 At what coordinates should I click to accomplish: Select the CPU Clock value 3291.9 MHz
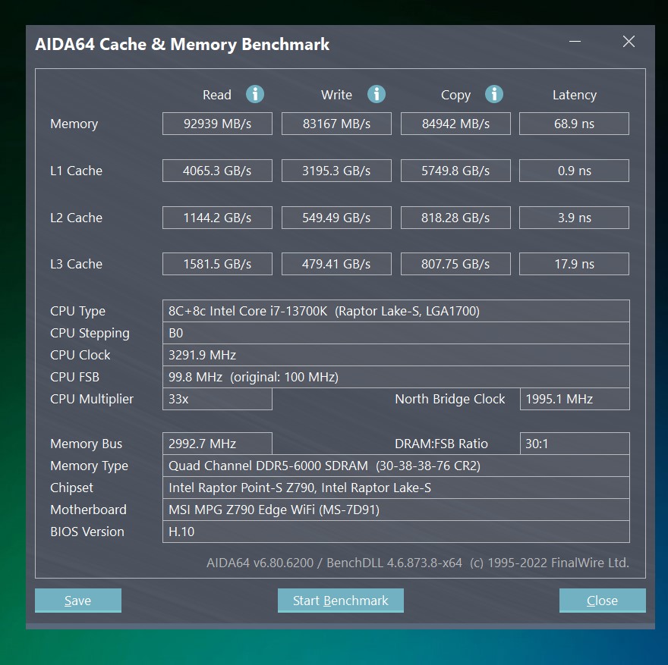[x=396, y=354]
